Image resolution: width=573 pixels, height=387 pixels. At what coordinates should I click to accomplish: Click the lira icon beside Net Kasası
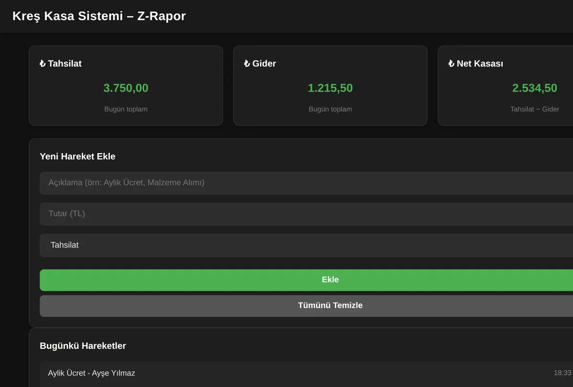tap(451, 63)
